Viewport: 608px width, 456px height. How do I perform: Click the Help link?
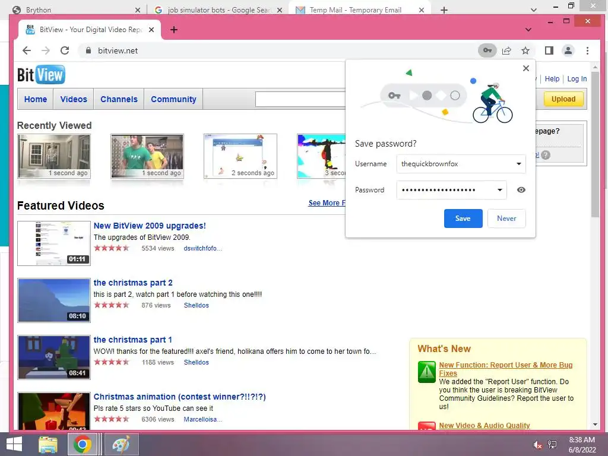tap(552, 79)
